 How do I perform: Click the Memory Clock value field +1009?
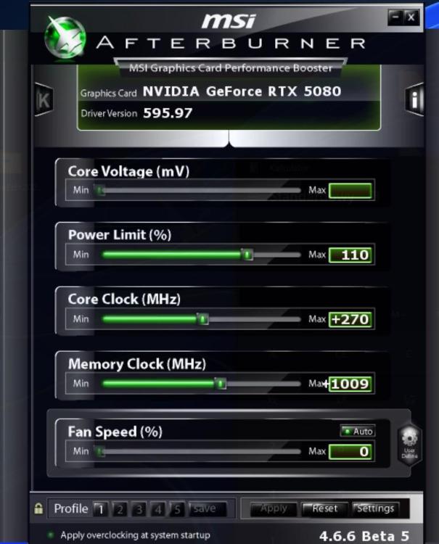[x=350, y=384]
